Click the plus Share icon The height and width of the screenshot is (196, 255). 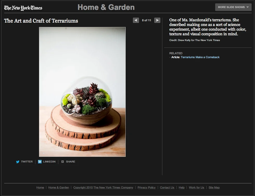click(62, 161)
